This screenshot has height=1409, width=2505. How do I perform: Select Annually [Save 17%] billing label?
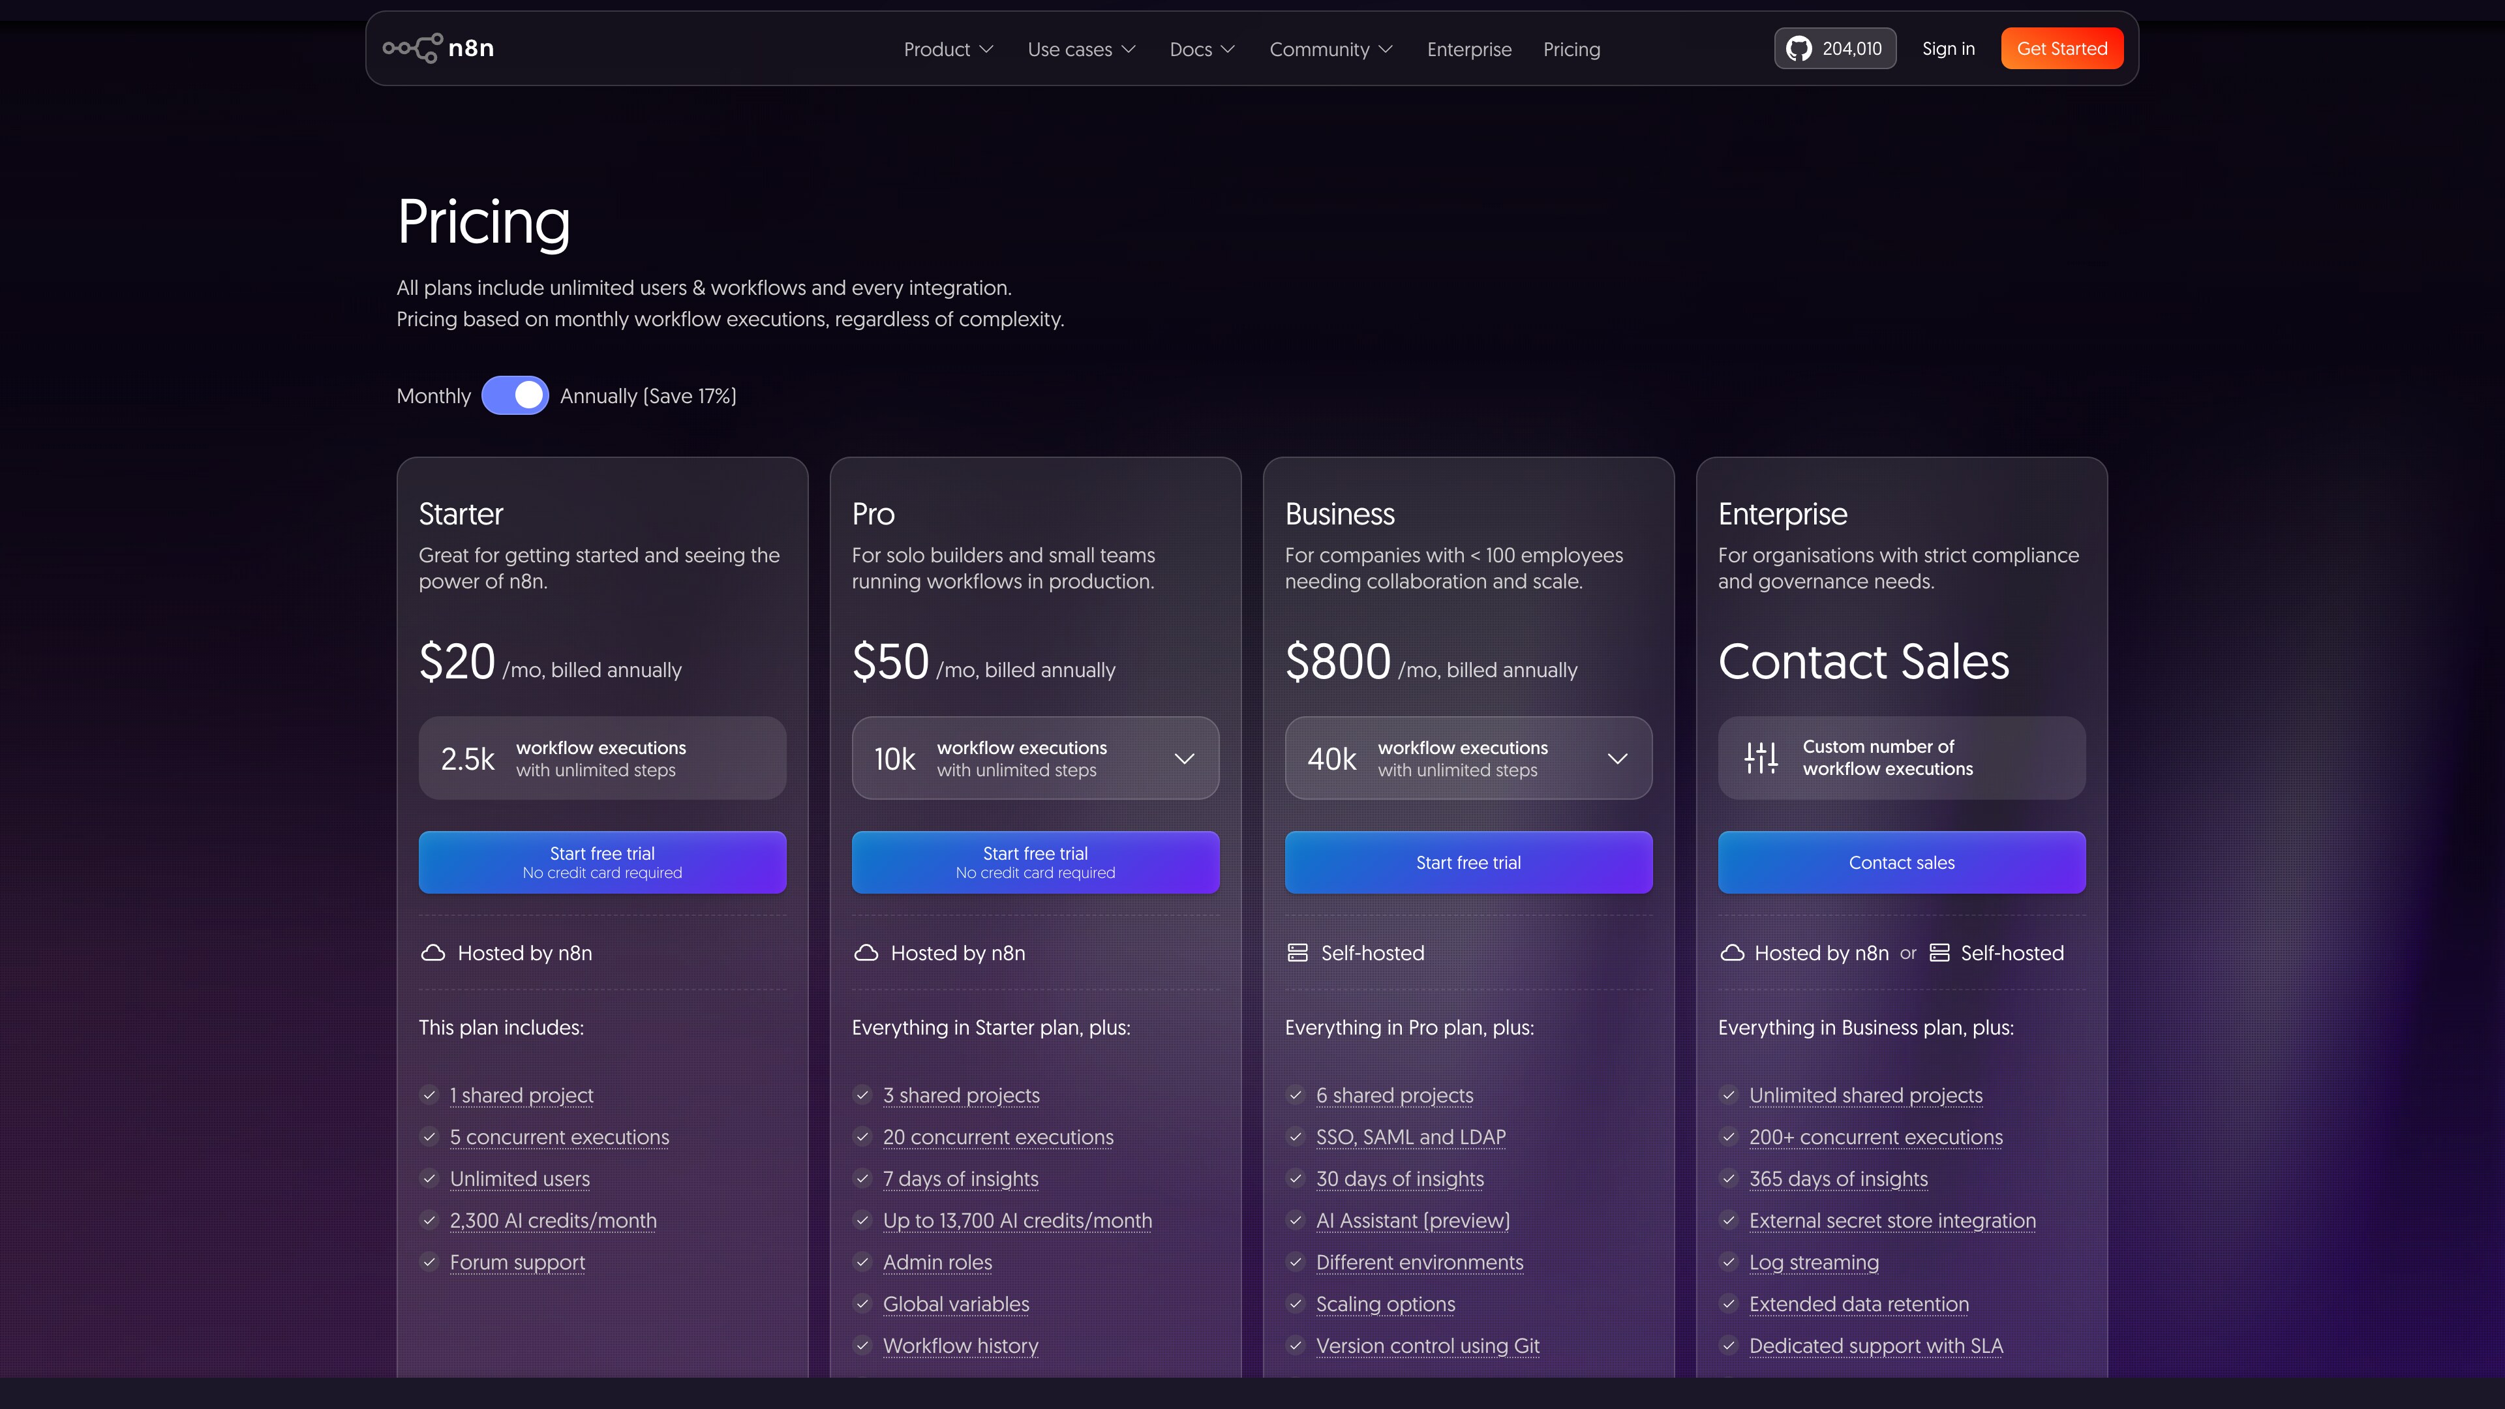(x=648, y=396)
